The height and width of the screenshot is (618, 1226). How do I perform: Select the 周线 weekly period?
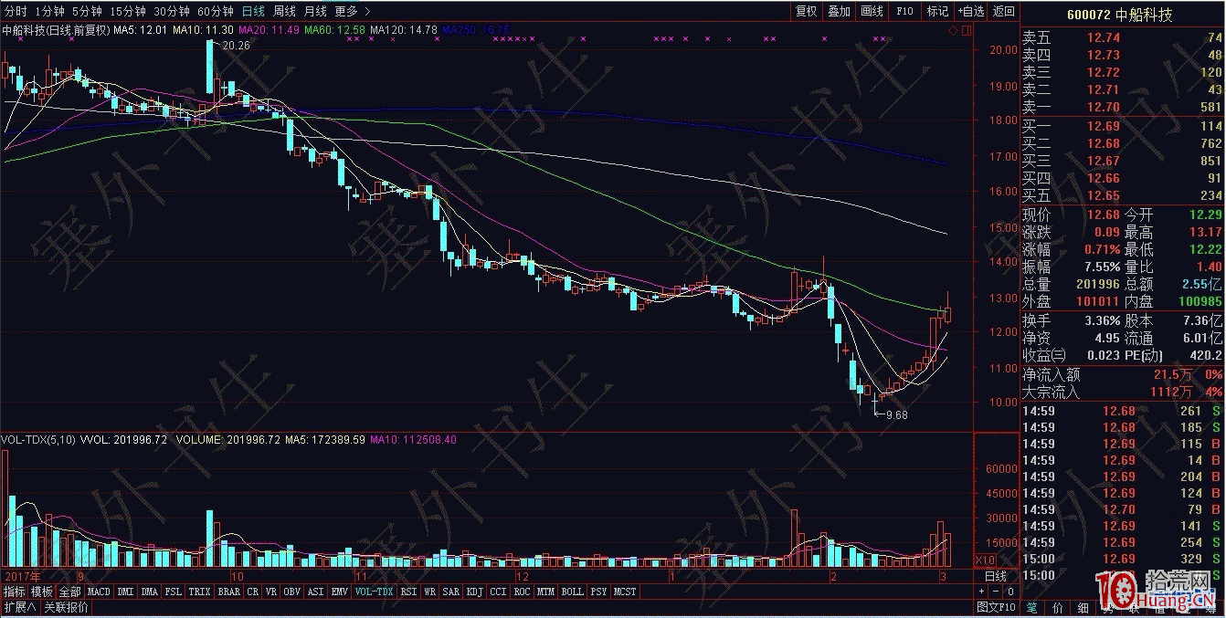(284, 11)
